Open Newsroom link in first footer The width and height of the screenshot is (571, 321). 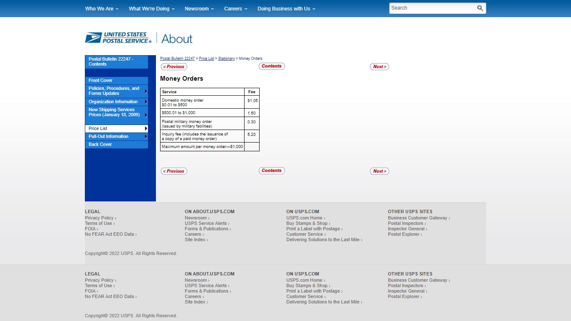coord(197,218)
